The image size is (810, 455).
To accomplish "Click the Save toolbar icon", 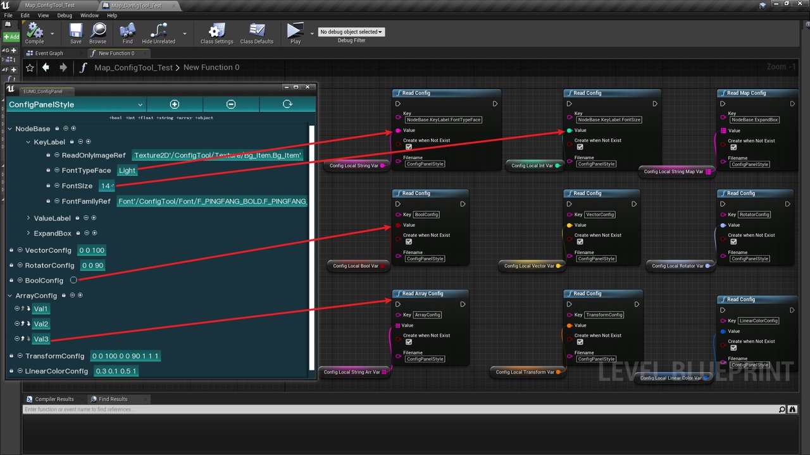I will (76, 30).
